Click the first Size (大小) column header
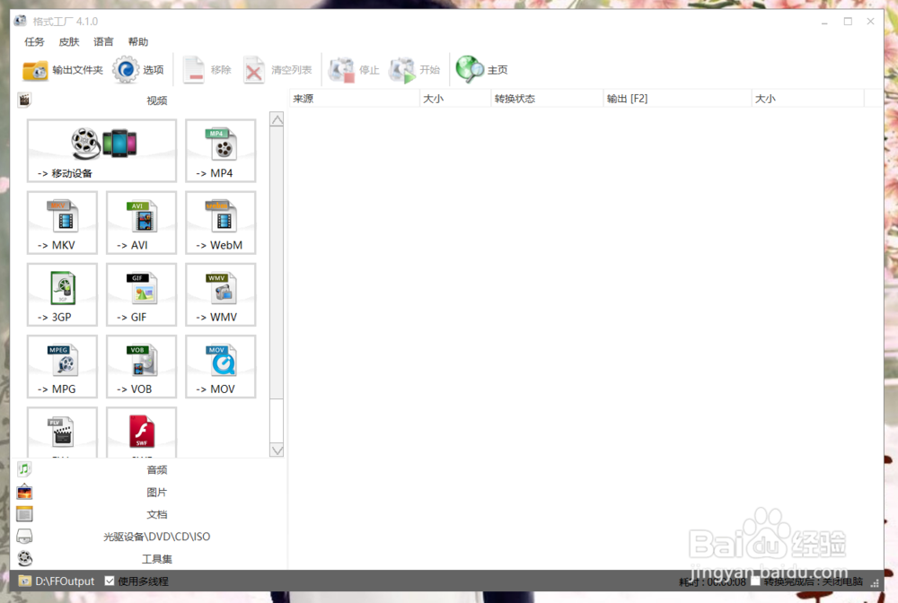Image resolution: width=898 pixels, height=603 pixels. click(455, 99)
